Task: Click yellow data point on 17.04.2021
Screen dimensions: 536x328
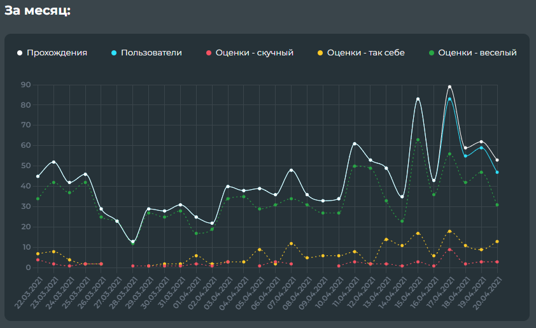Action: coord(449,231)
